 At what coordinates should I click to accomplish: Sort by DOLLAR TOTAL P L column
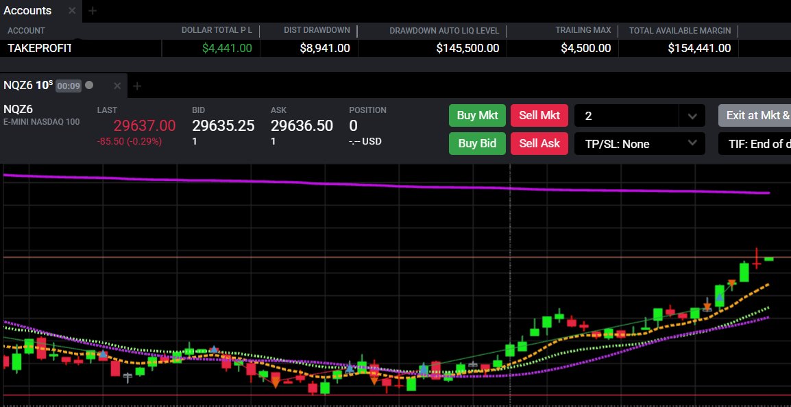pos(217,30)
